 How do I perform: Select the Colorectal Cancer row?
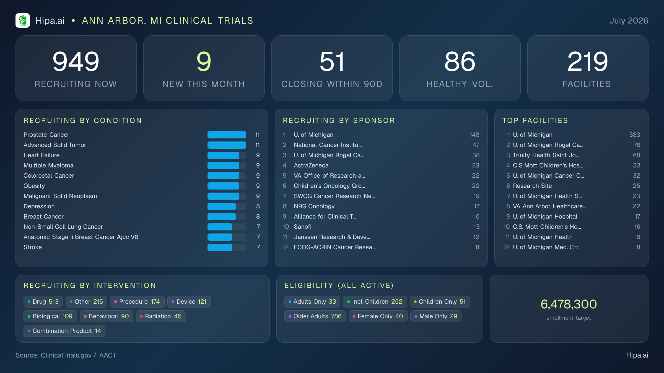(x=142, y=176)
